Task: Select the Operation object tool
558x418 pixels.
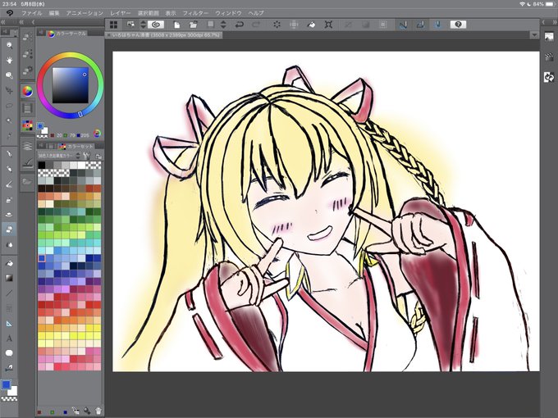Action: coord(9,75)
